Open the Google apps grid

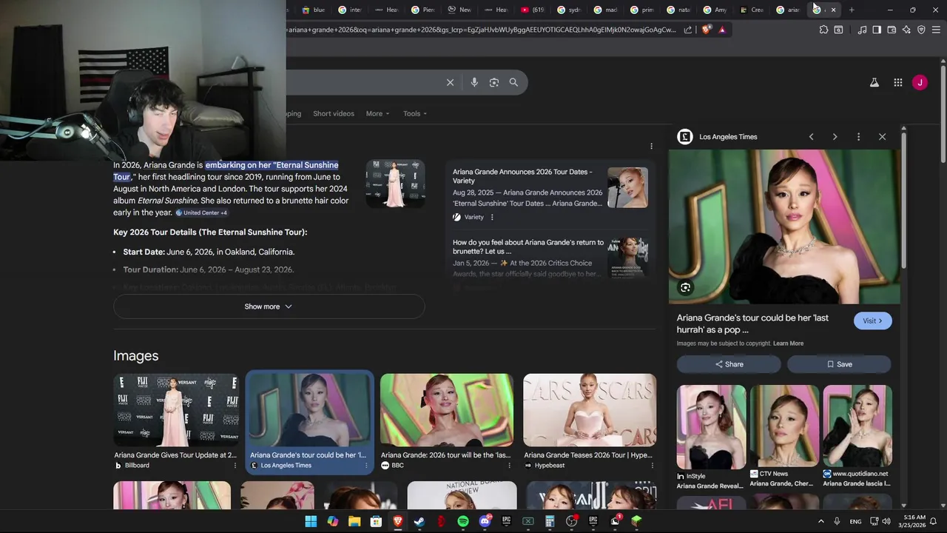pyautogui.click(x=898, y=83)
